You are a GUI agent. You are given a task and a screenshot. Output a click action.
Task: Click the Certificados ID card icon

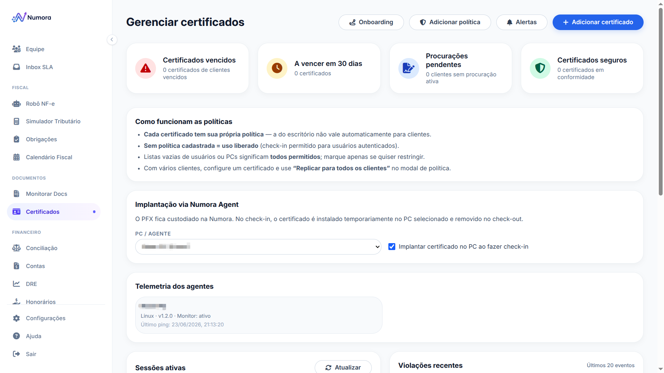pos(16,212)
